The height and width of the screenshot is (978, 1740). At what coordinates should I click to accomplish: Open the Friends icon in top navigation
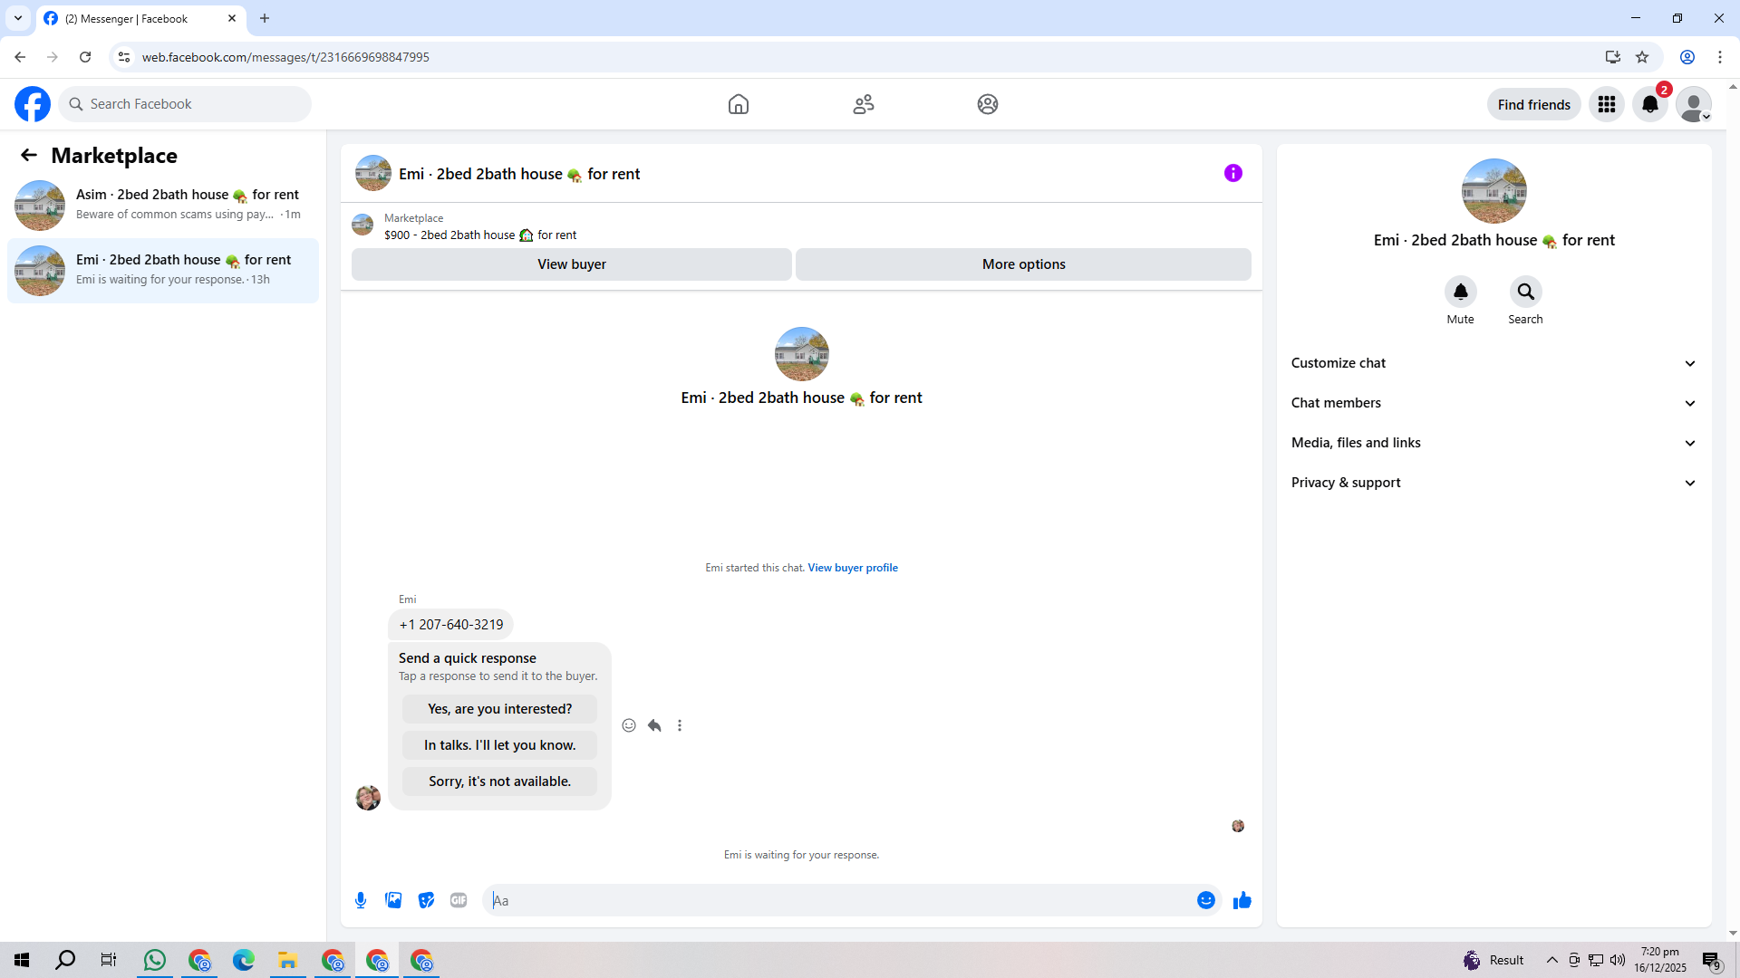tap(864, 104)
